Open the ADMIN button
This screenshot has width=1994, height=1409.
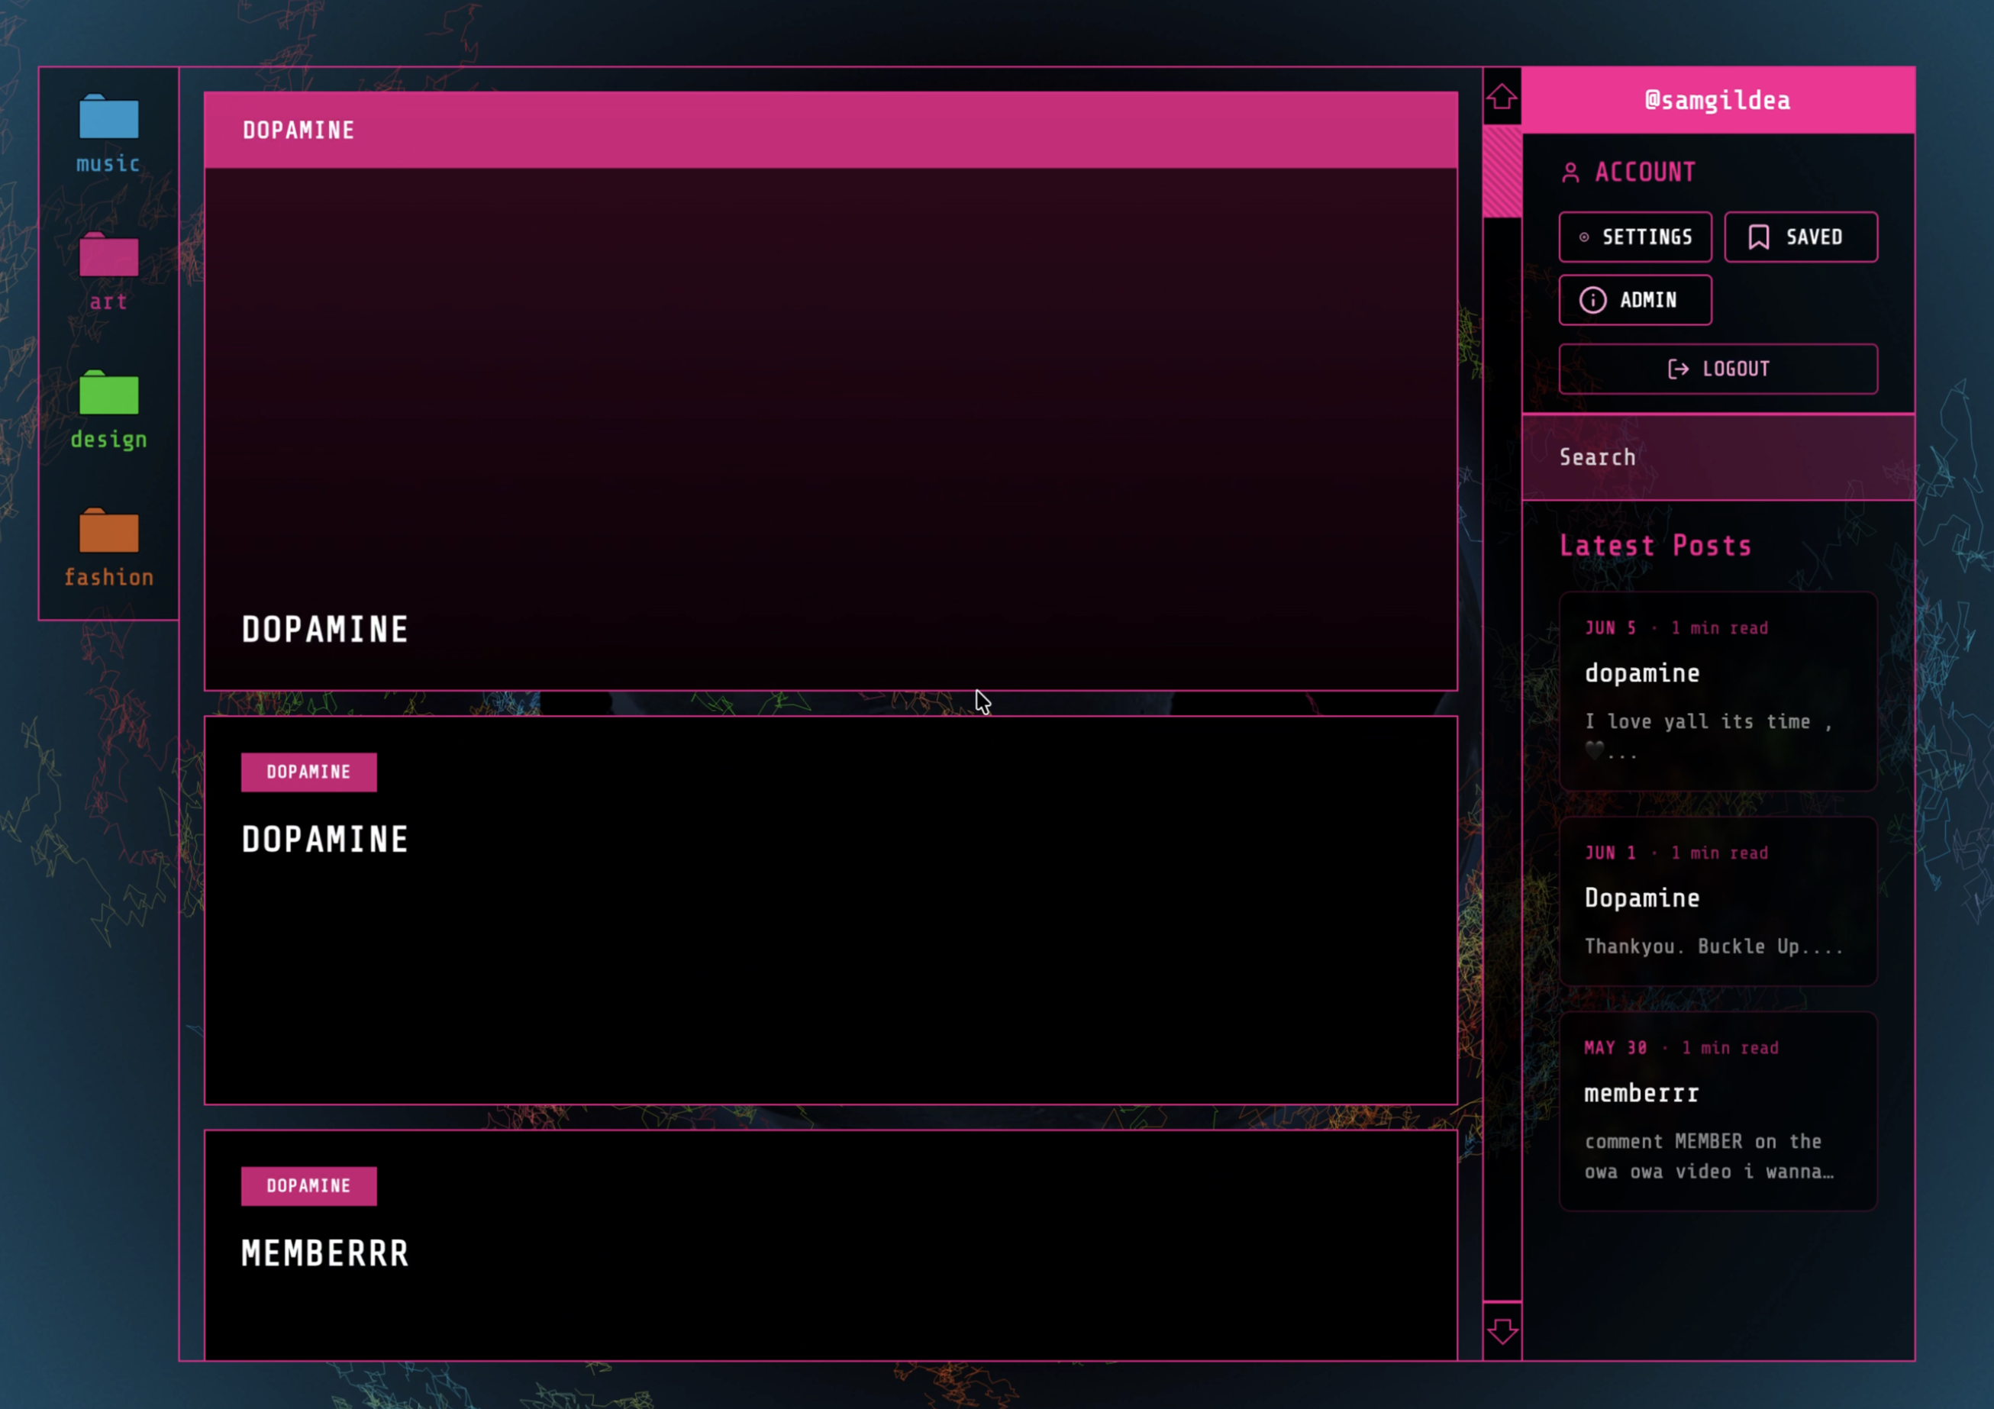(1635, 301)
